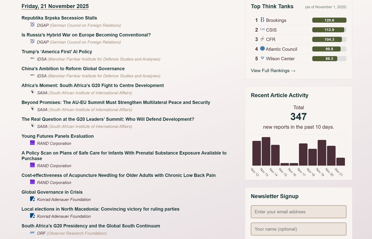Click the email address input field

pos(298,212)
